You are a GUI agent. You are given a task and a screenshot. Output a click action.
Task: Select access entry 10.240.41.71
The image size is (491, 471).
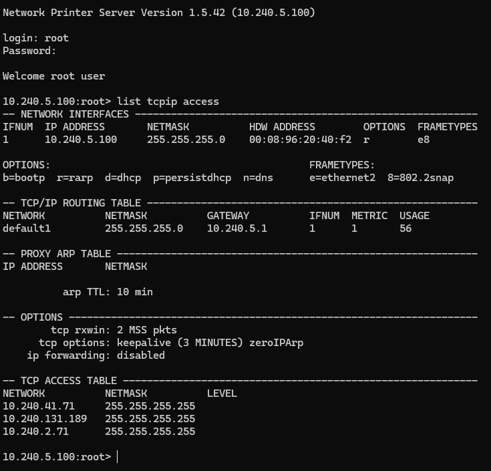39,406
